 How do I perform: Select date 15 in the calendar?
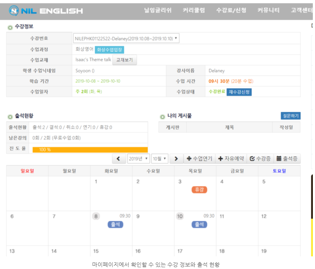coord(96,251)
